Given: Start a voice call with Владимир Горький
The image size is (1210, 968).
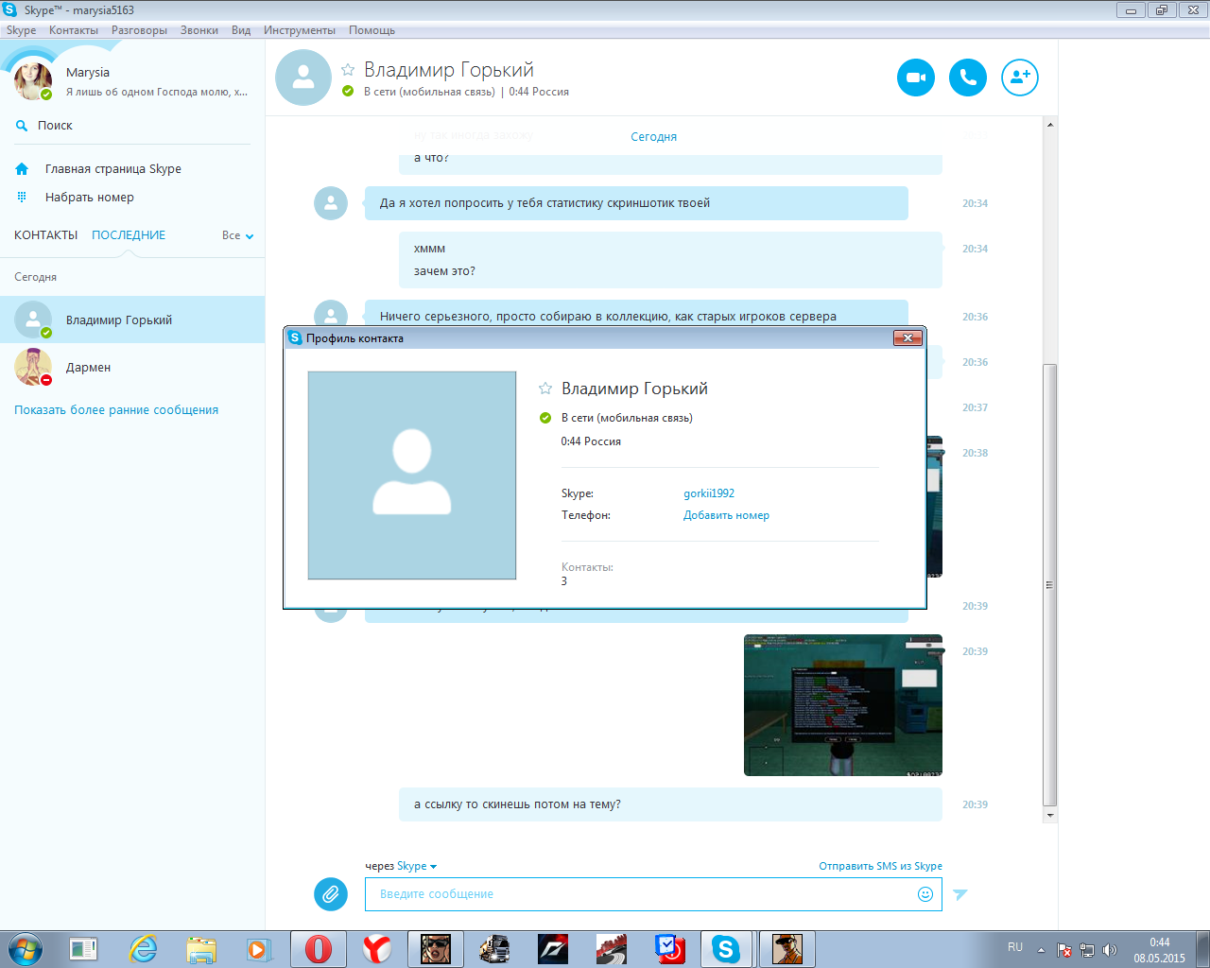Looking at the screenshot, I should (968, 78).
